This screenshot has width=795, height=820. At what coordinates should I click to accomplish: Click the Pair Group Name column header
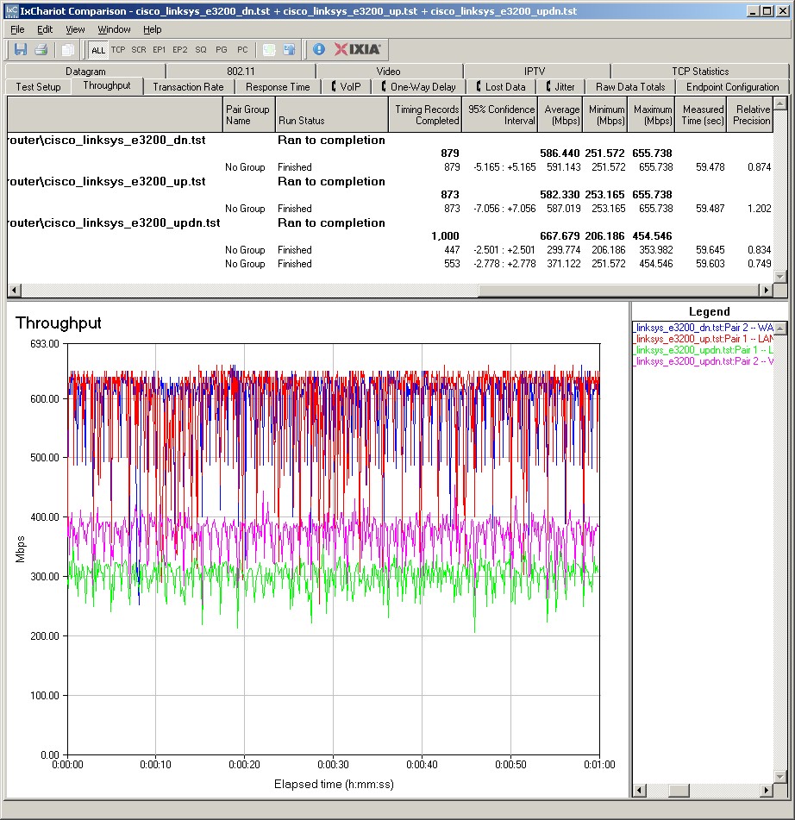point(249,115)
